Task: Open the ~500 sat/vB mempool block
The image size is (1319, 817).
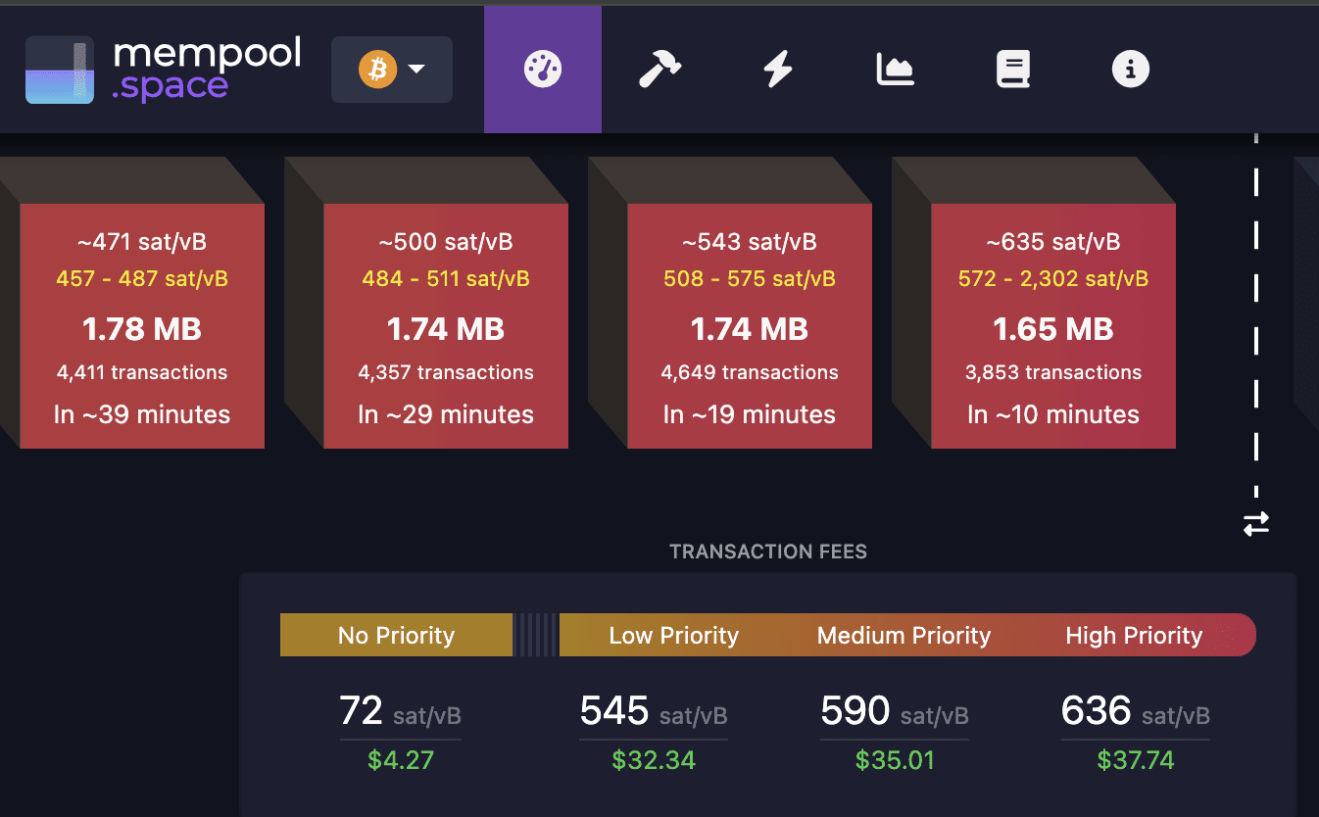Action: point(446,326)
